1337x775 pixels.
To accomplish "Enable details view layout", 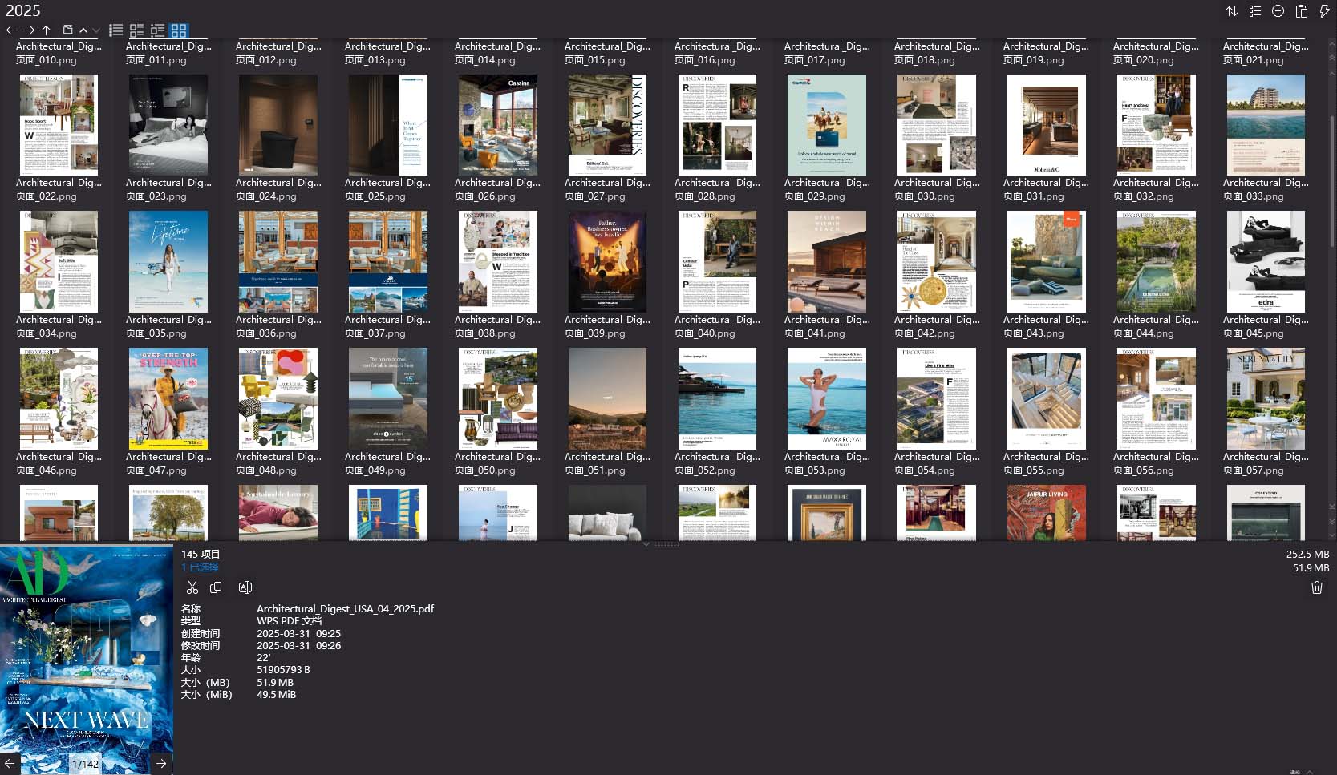I will coord(136,30).
